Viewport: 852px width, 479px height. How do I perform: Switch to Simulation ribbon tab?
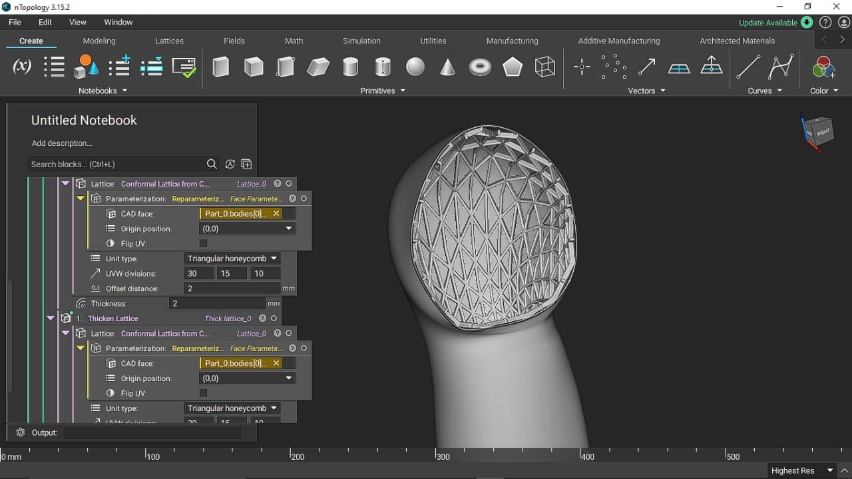point(361,41)
